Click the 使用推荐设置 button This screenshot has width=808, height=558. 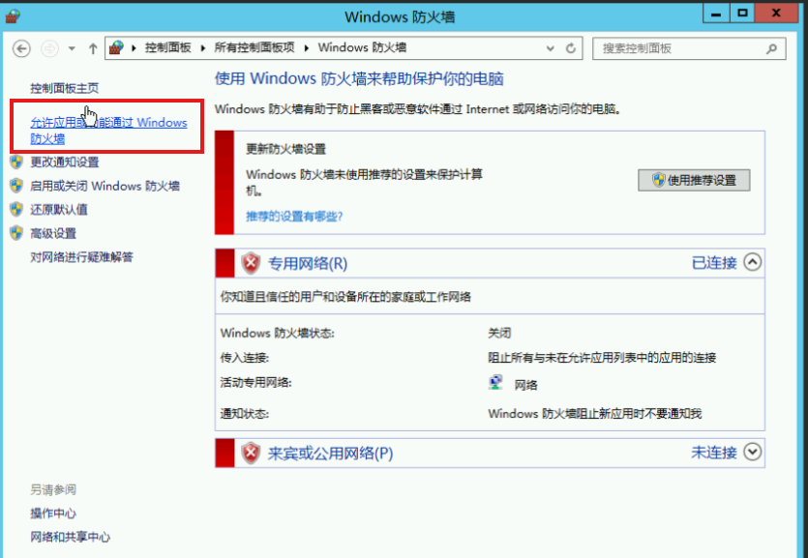[694, 180]
